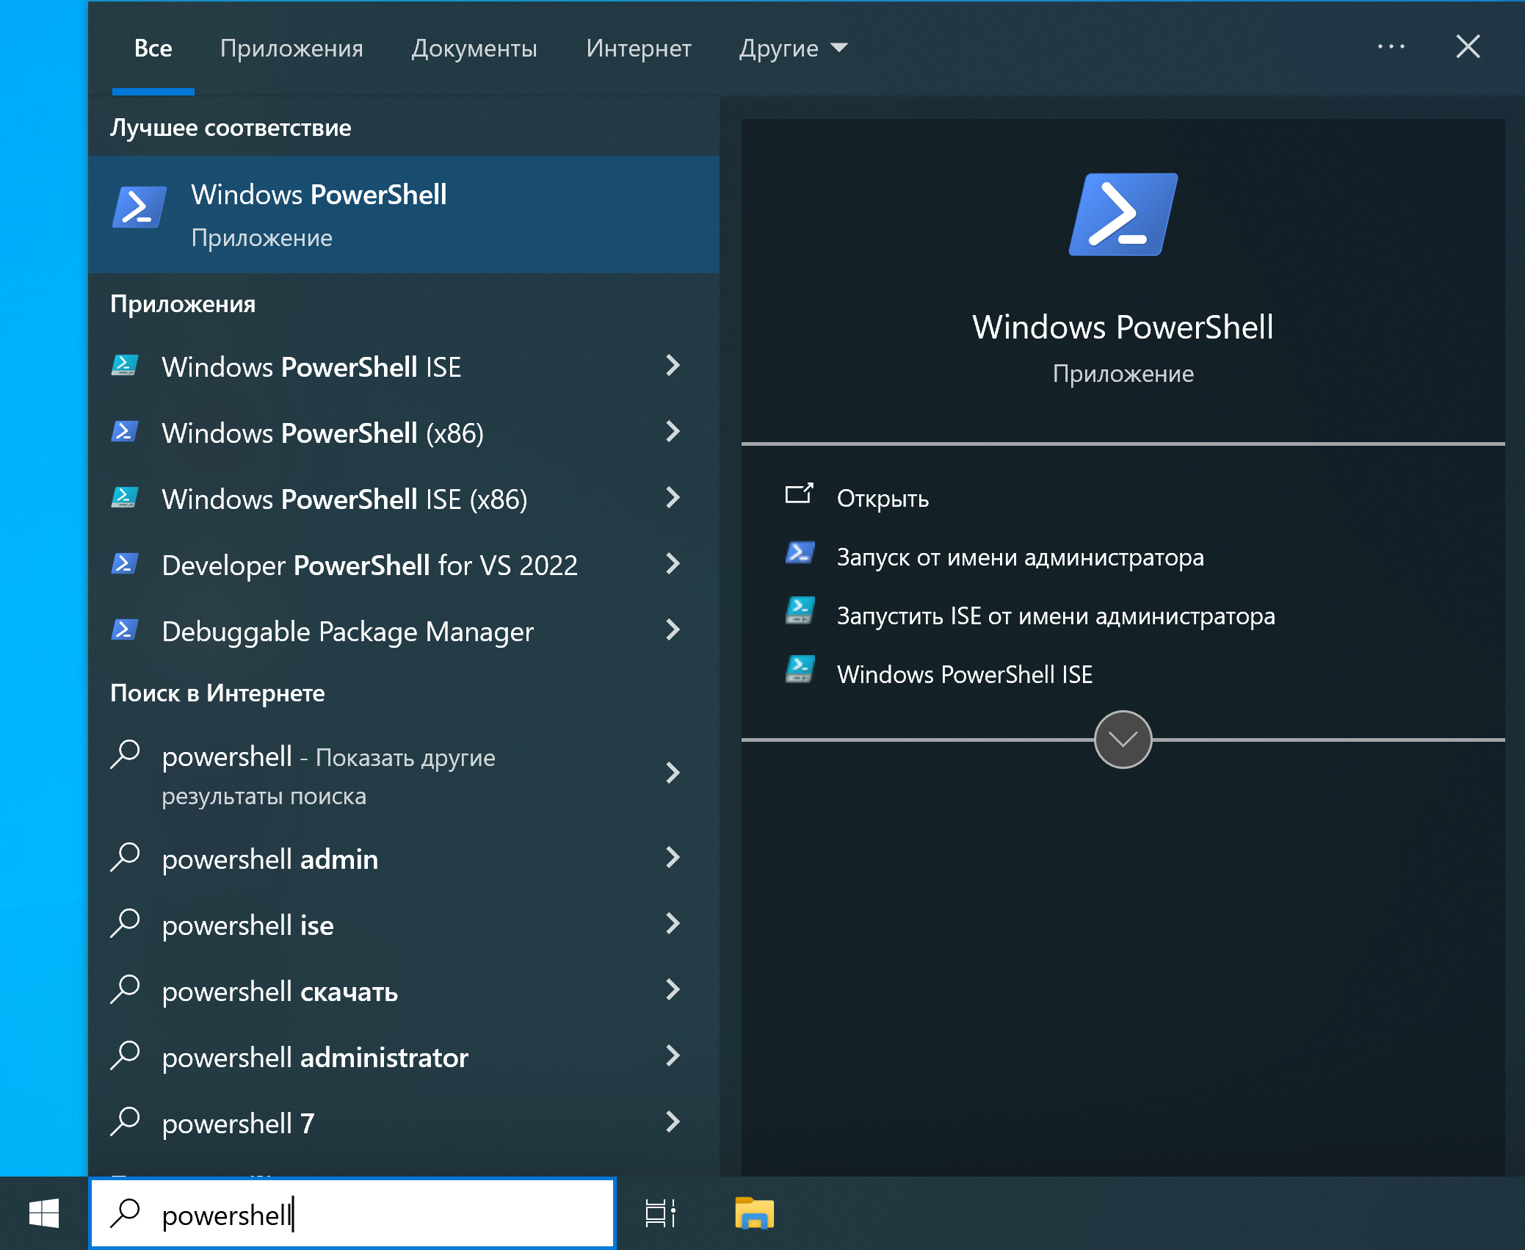Click the Debuggable Package Manager icon
Viewport: 1525px width, 1250px height.
click(125, 630)
